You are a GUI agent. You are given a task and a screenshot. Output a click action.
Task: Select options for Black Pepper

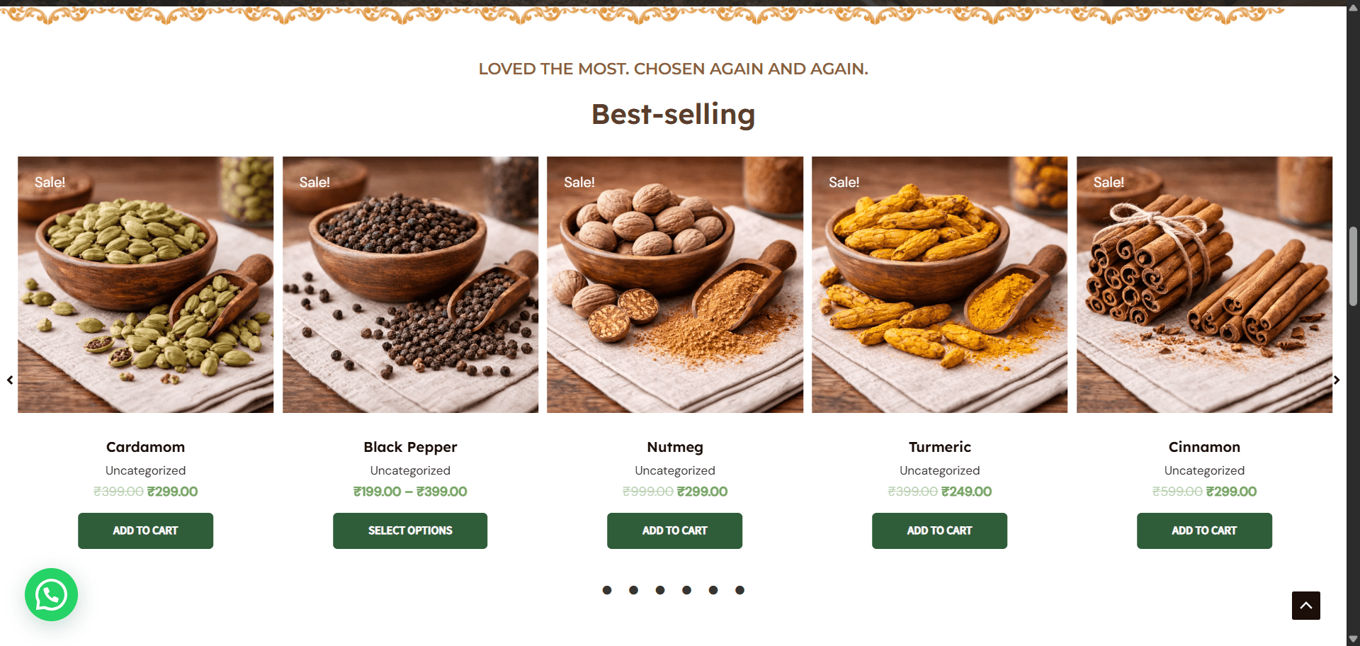(410, 531)
